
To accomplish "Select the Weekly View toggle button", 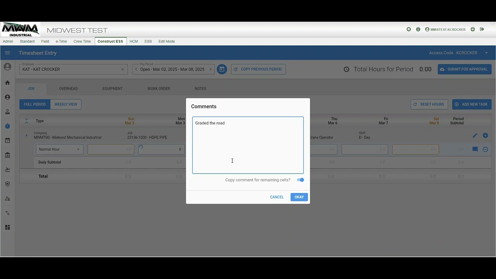I will (x=66, y=104).
